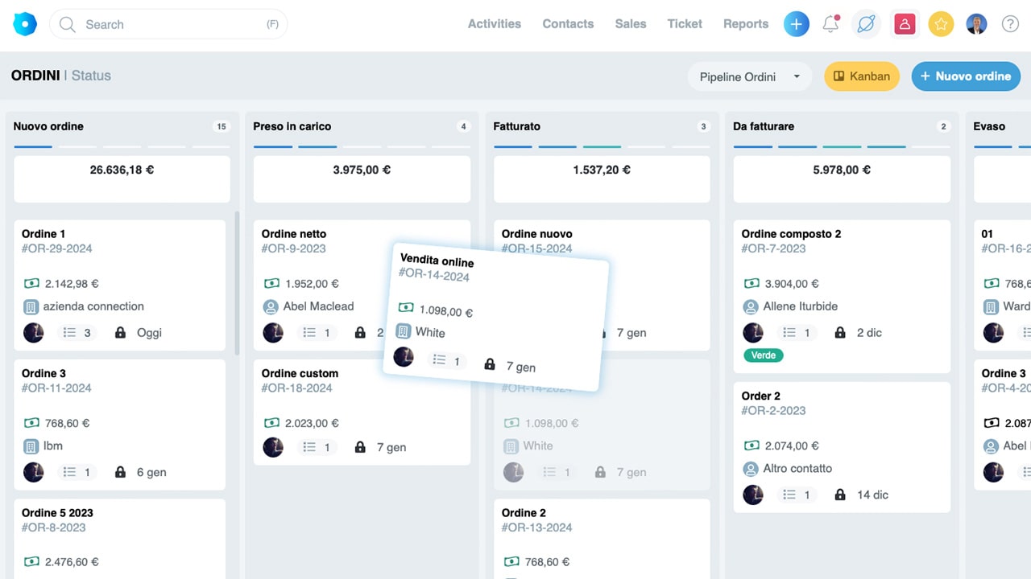Open the red user assistant icon
The height and width of the screenshot is (579, 1031).
pos(905,24)
